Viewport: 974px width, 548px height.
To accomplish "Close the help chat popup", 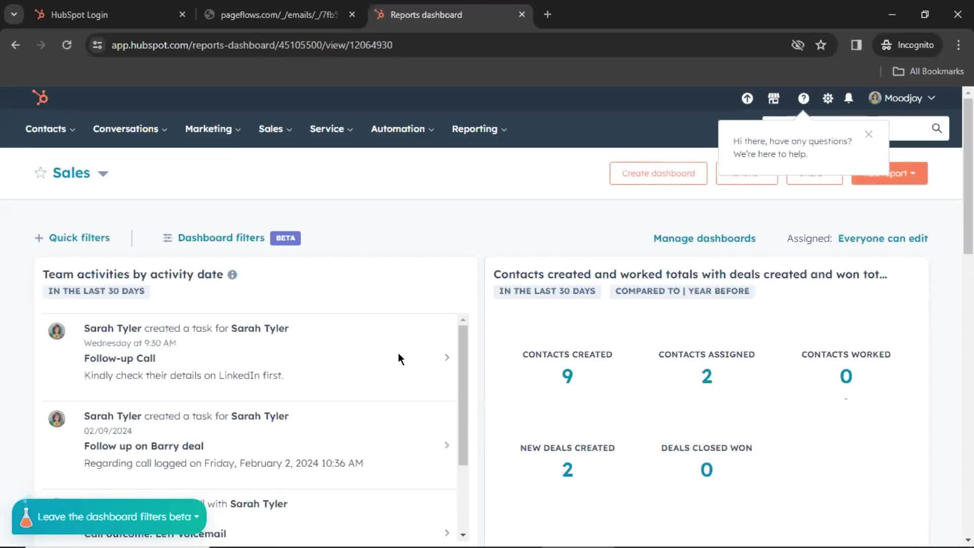I will tap(868, 134).
